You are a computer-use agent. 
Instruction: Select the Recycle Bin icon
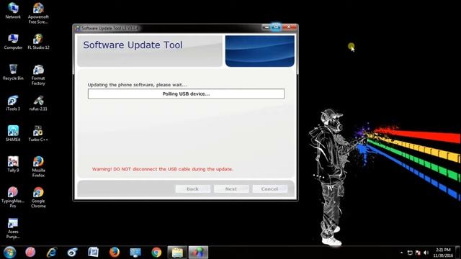coord(13,72)
